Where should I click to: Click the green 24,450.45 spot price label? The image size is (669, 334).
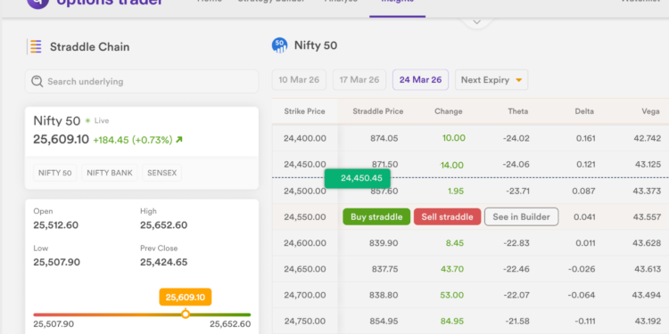tap(358, 178)
